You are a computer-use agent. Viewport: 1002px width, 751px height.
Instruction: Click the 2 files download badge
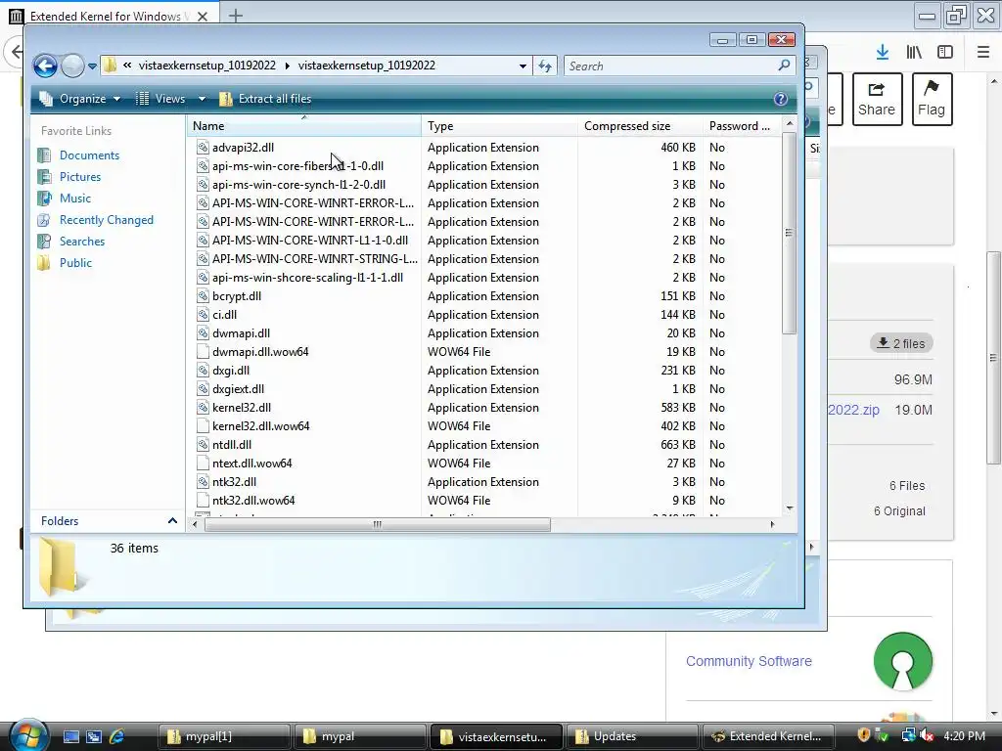click(x=901, y=343)
